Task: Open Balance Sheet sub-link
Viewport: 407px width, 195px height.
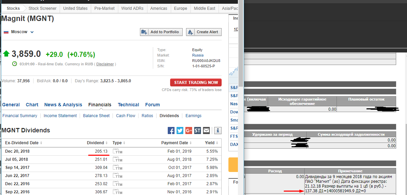Action: 96,116
